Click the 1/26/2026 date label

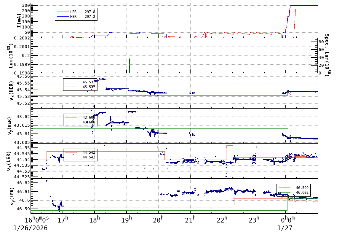[x=30, y=228]
